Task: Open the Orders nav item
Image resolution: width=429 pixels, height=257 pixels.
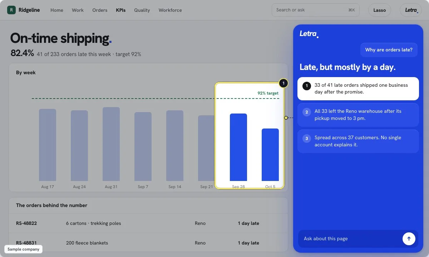Action: [100, 10]
